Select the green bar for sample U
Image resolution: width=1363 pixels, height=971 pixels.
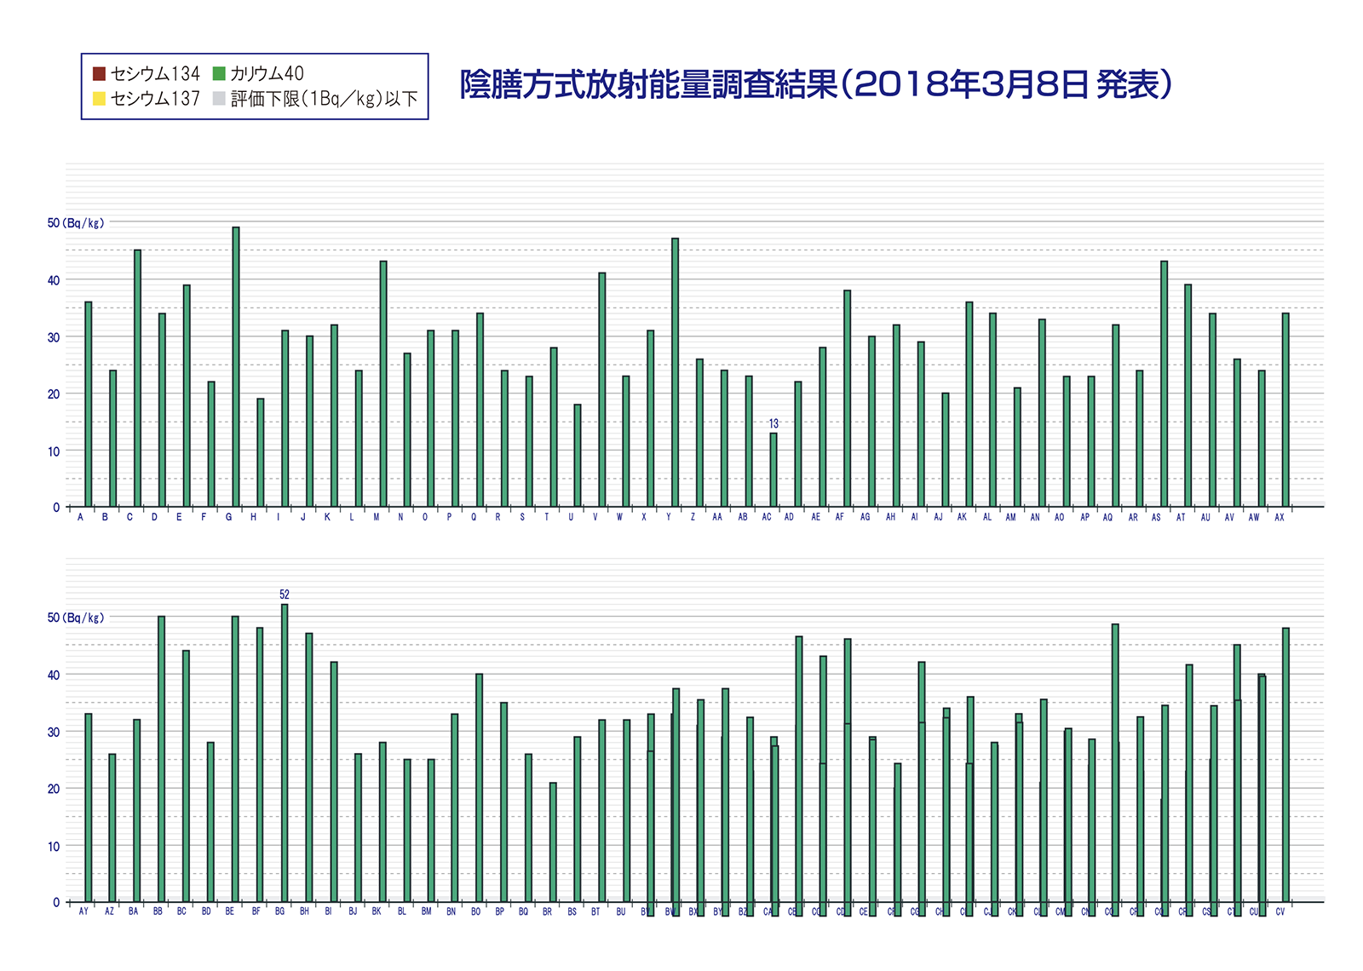578,456
